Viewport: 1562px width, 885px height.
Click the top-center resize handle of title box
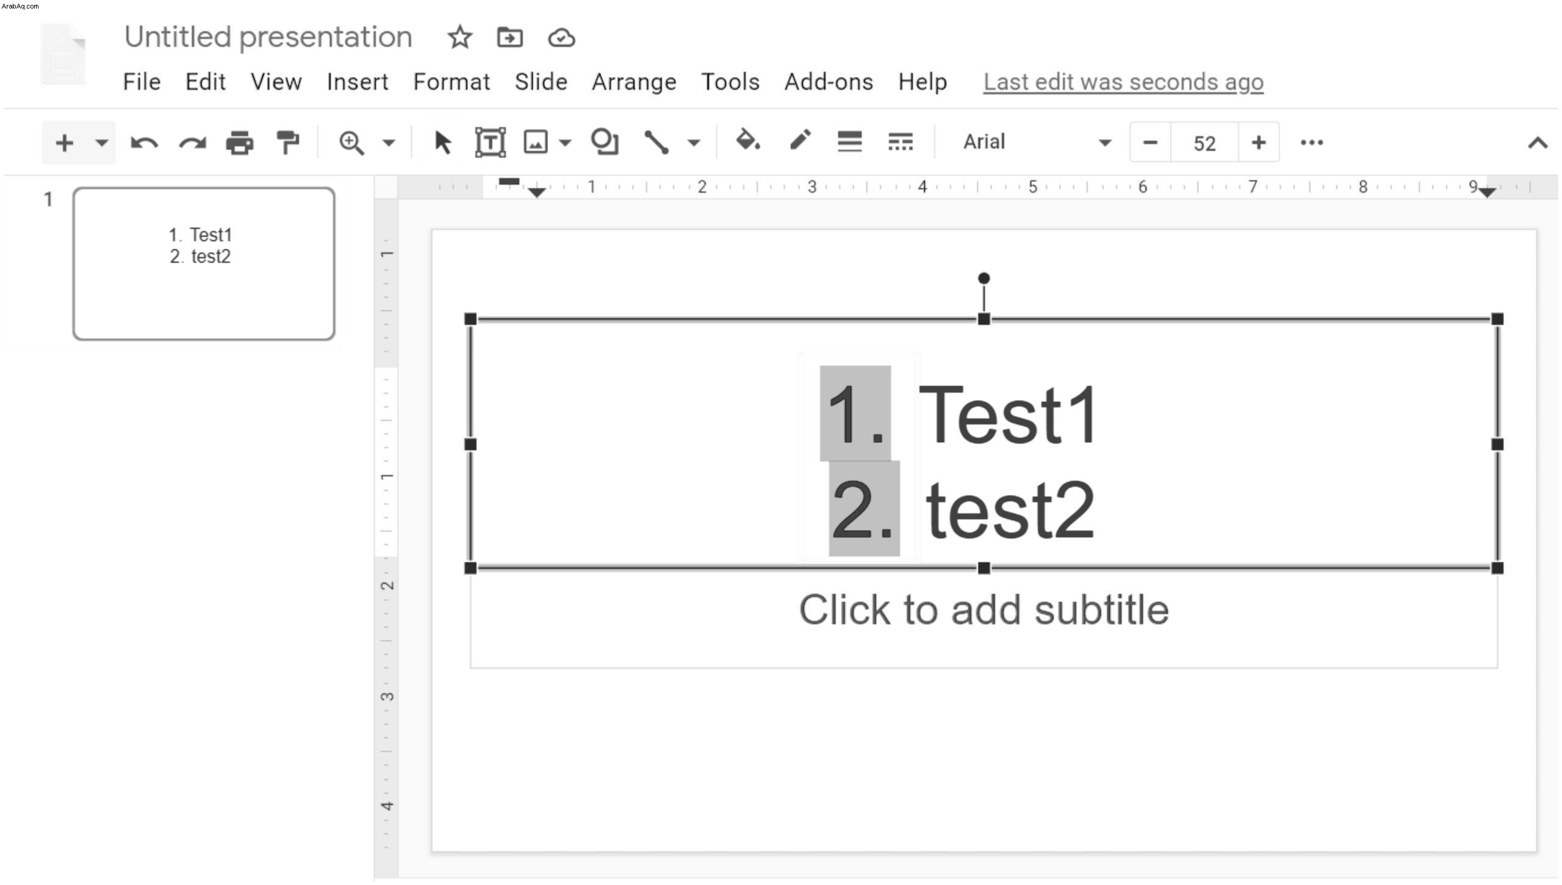984,319
